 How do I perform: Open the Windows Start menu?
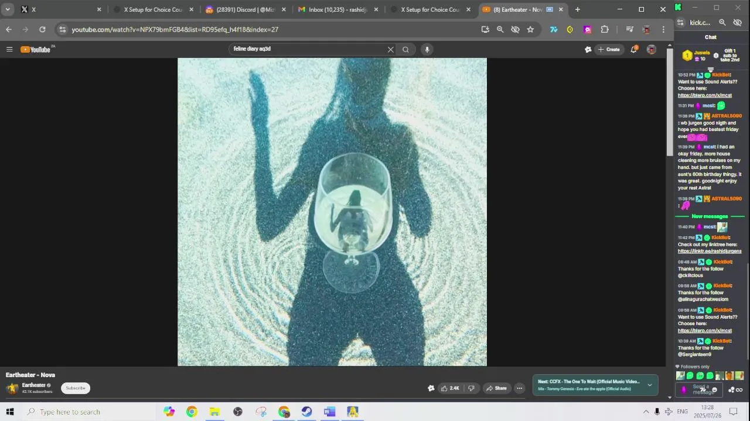9,412
